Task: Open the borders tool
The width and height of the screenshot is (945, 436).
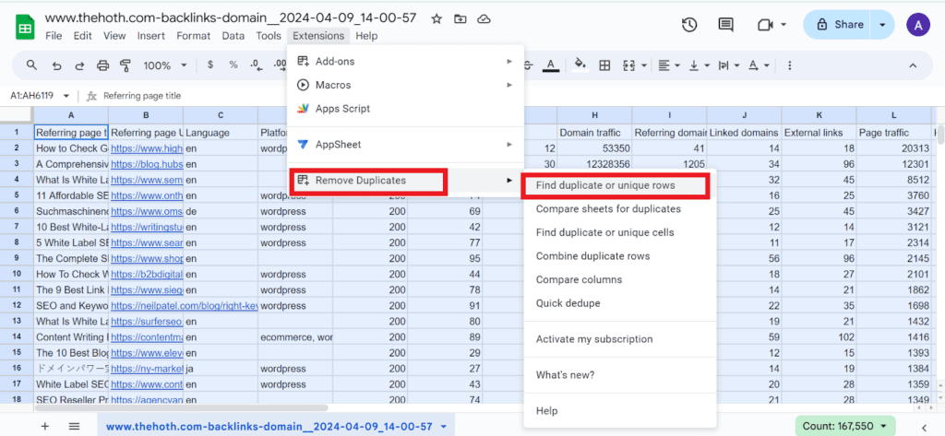Action: [604, 65]
